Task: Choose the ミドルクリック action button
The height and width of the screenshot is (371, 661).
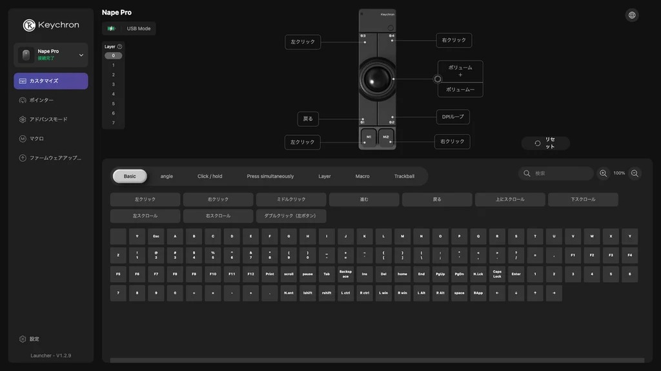Action: tap(291, 200)
